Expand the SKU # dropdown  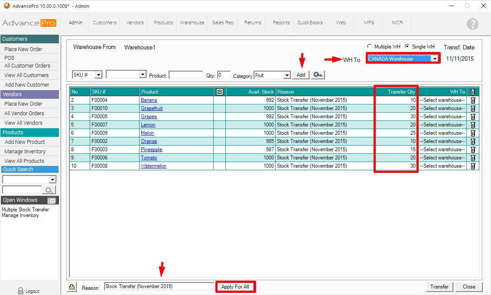pyautogui.click(x=98, y=75)
